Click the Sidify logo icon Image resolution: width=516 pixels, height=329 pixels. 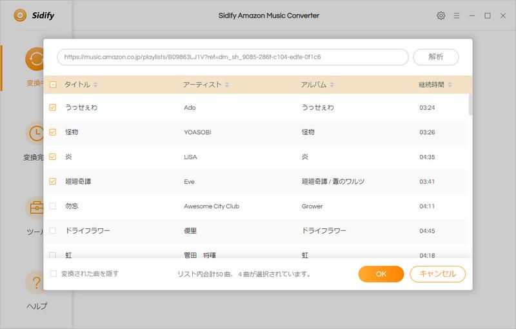(20, 15)
